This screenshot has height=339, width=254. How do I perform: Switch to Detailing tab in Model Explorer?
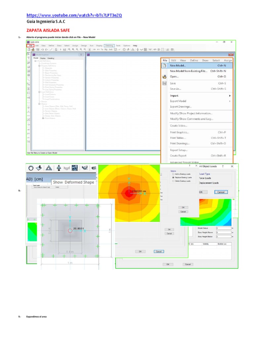click(x=51, y=58)
